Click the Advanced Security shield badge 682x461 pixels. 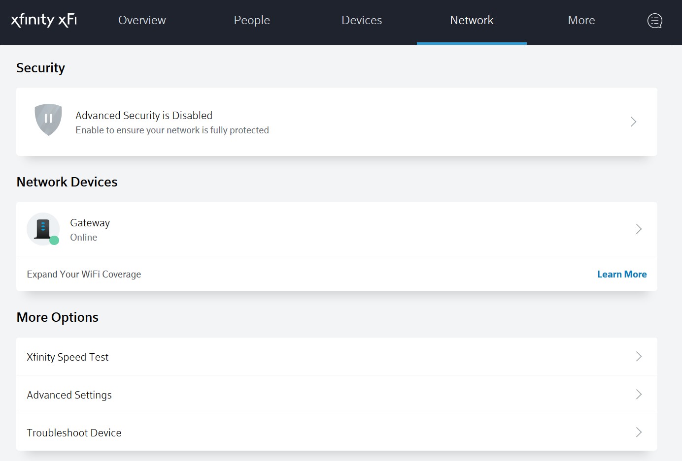click(x=48, y=119)
